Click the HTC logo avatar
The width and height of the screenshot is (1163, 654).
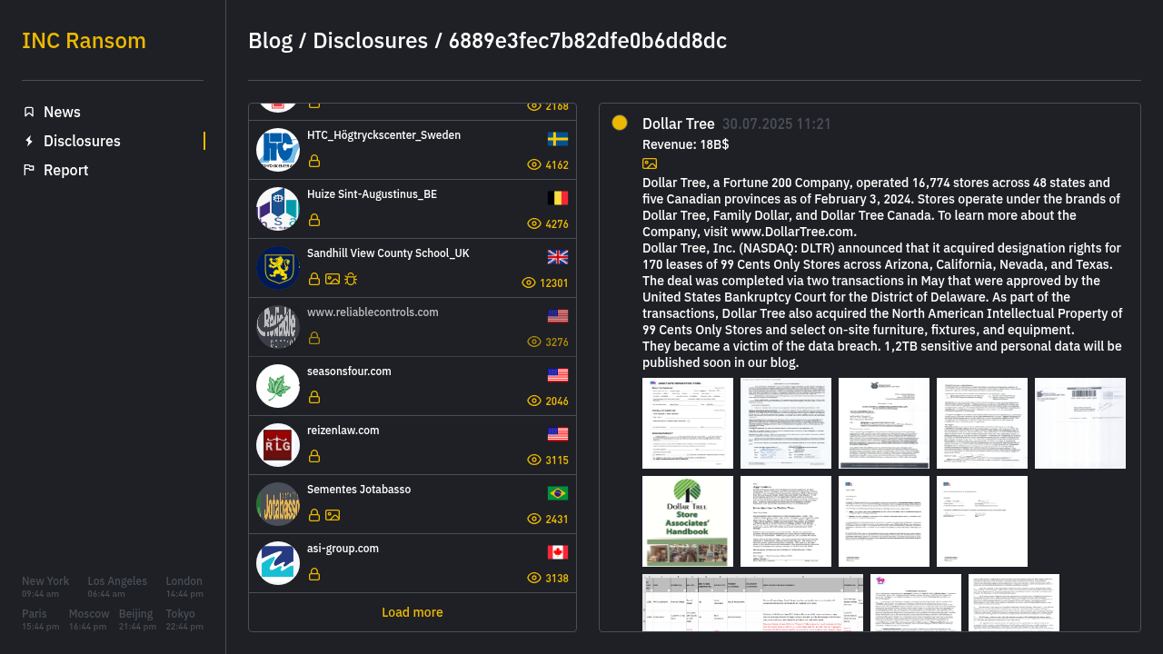pos(278,150)
